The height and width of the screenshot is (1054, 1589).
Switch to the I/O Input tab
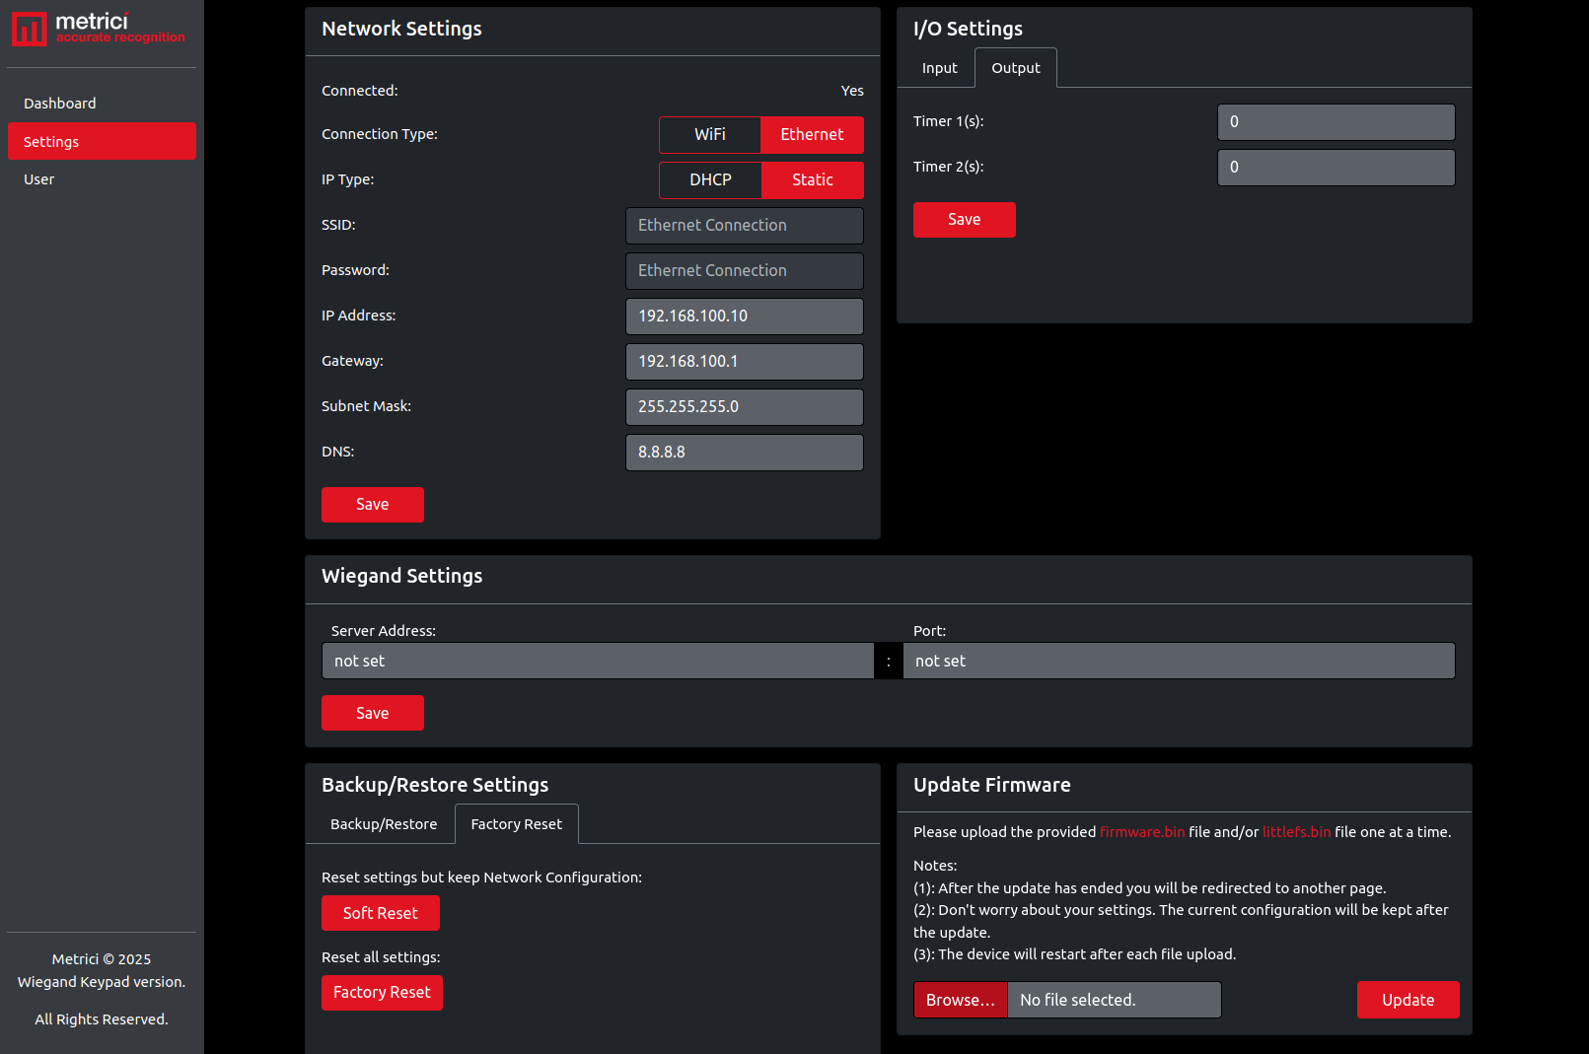940,68
